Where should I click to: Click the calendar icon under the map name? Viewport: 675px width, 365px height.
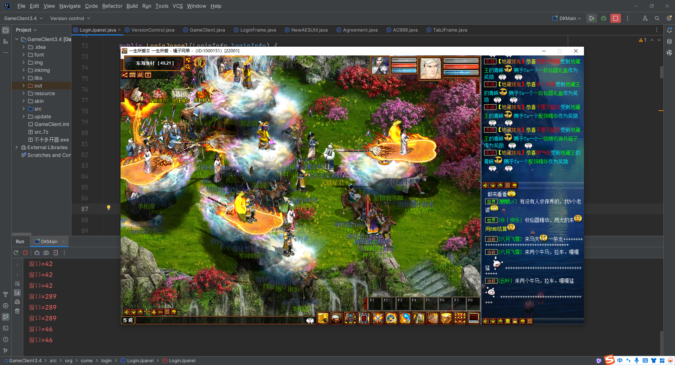[148, 75]
